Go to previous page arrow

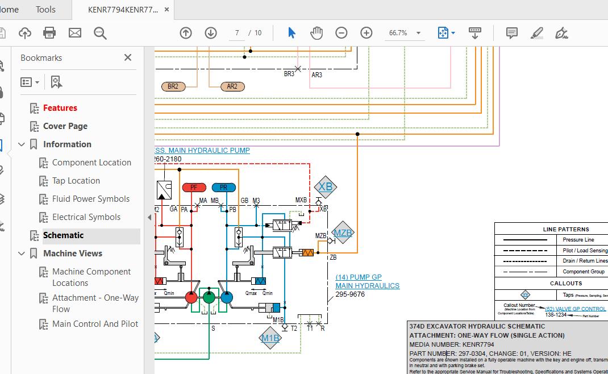point(186,33)
